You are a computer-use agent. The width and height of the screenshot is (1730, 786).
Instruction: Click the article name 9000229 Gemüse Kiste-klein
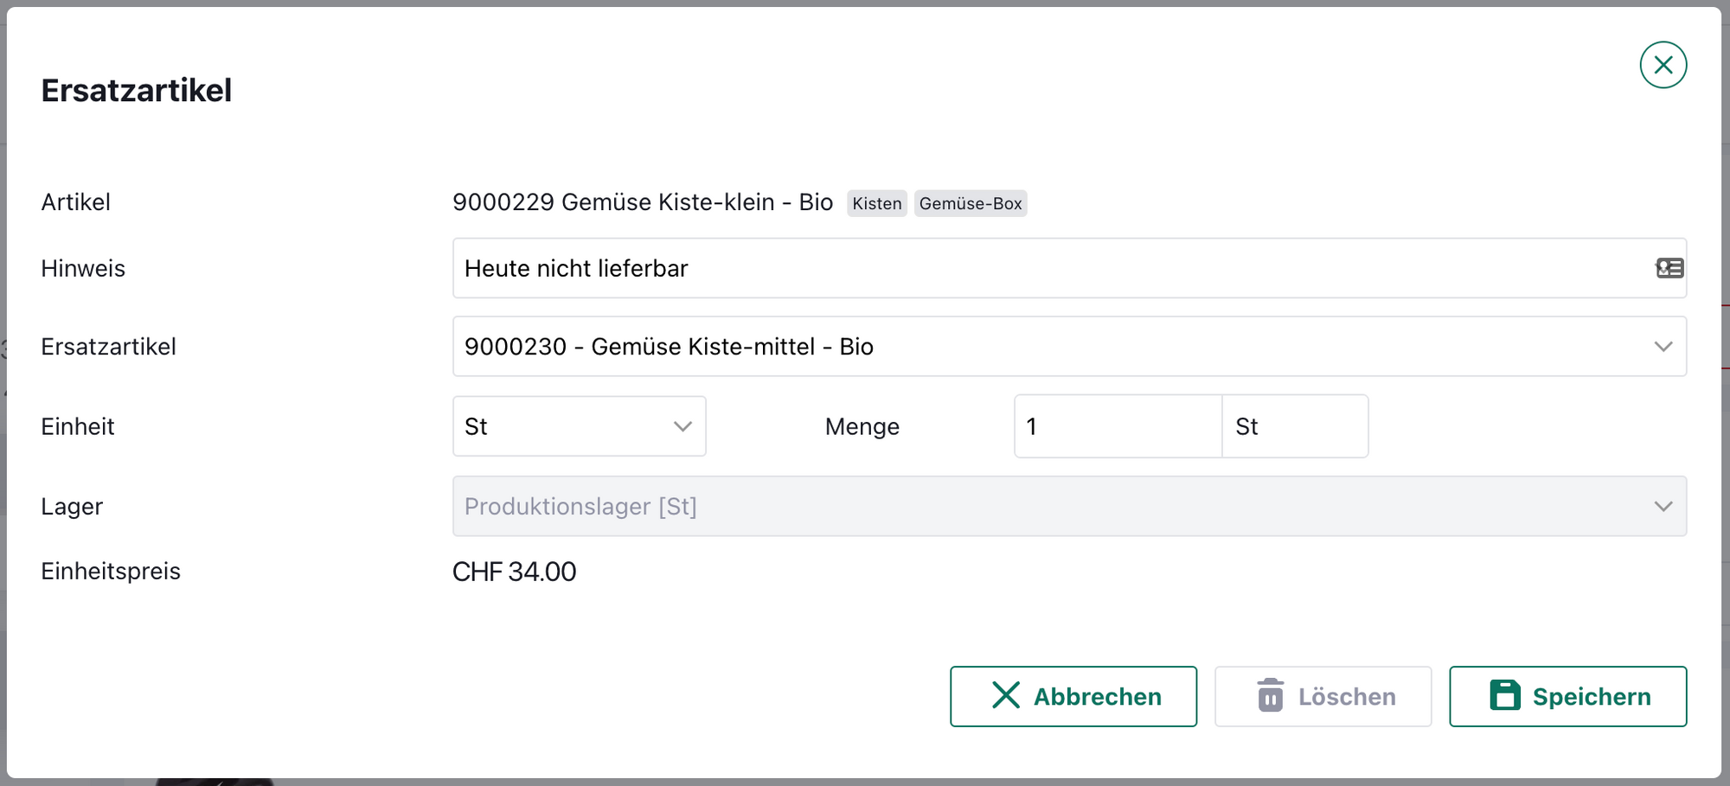point(642,202)
